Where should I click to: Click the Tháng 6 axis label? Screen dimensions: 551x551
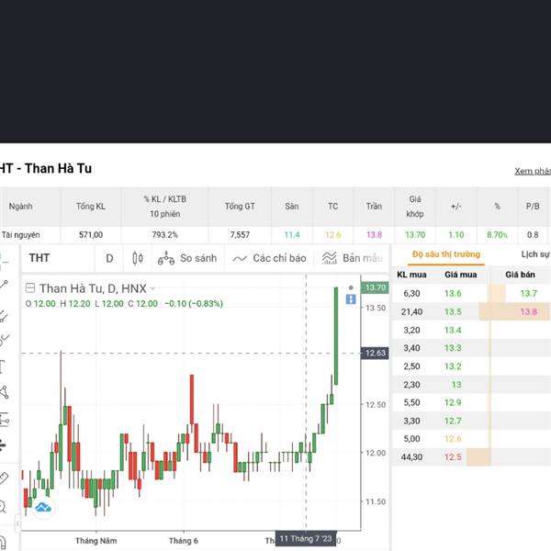click(184, 541)
